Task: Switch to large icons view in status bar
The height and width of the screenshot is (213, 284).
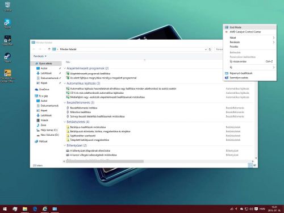Action: click(x=255, y=165)
